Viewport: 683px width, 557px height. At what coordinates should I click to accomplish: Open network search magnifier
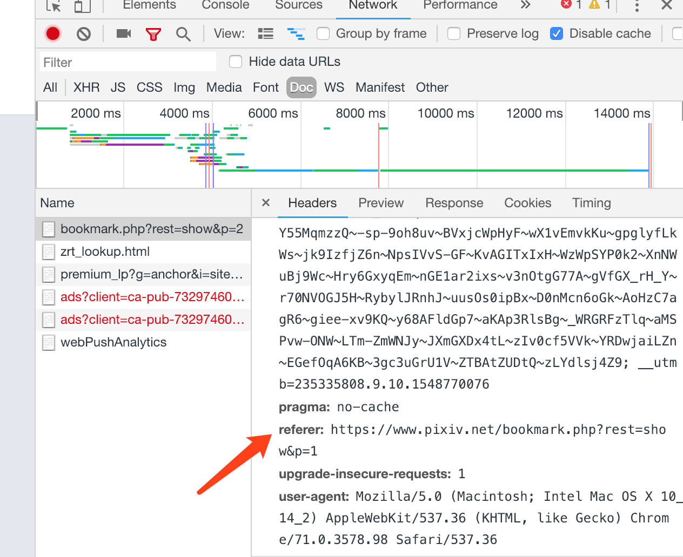click(183, 35)
